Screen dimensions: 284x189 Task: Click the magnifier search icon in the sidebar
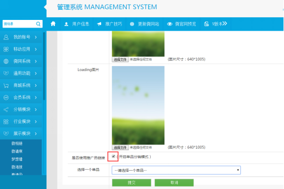pyautogui.click(x=38, y=24)
